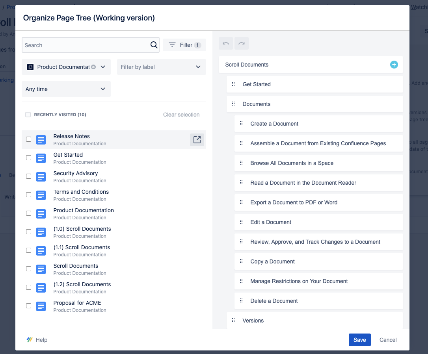
Task: Click the drag handle beside Edit a Document
Action: coord(241,222)
